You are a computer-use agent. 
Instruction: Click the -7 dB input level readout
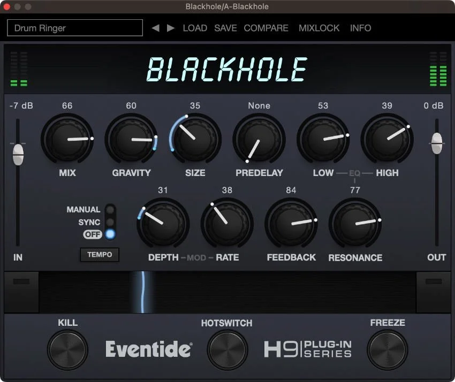(21, 105)
